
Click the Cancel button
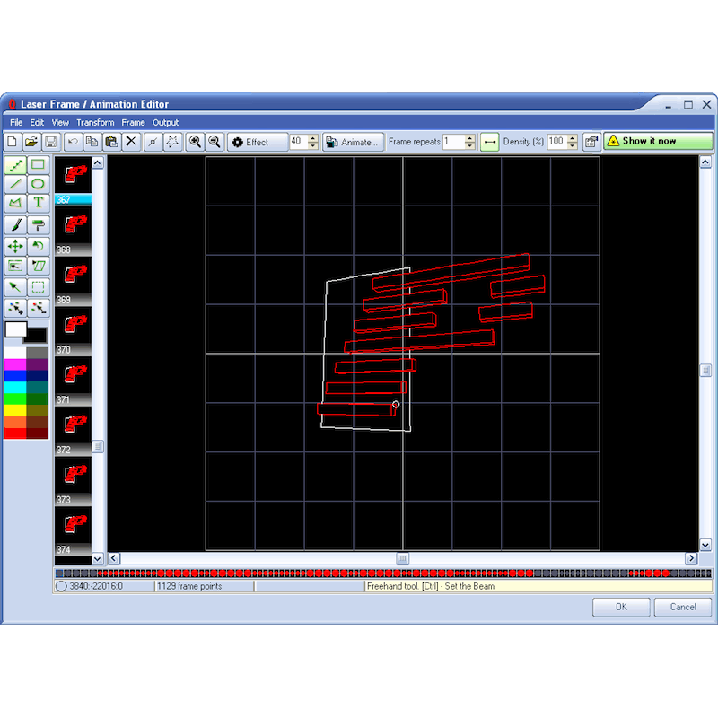pyautogui.click(x=683, y=607)
